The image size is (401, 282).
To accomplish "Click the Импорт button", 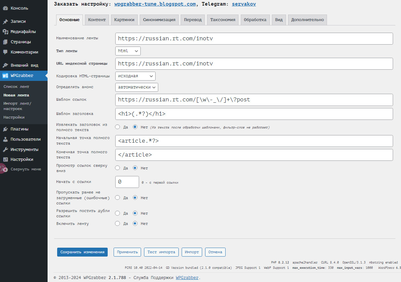I will click(x=192, y=252).
